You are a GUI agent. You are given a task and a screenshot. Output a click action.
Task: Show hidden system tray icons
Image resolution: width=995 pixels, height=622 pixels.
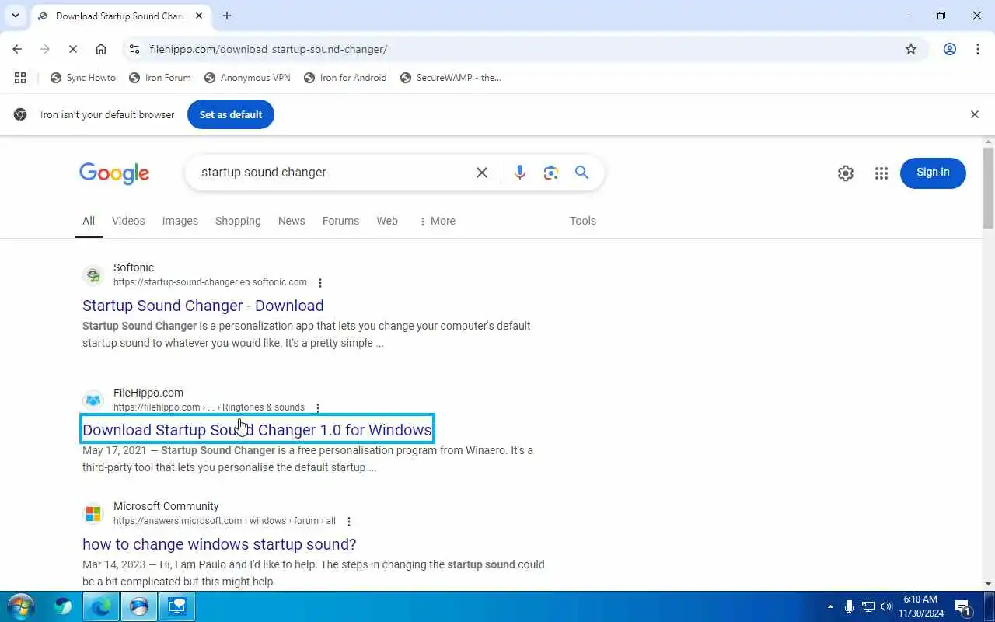click(x=830, y=606)
